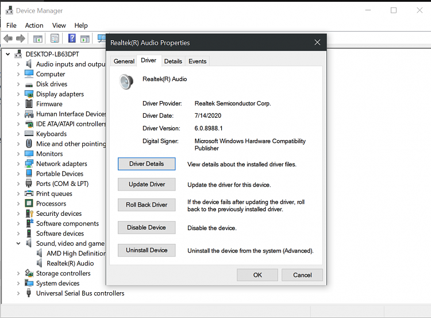
Task: Click the Driver Details button
Action: tap(147, 164)
